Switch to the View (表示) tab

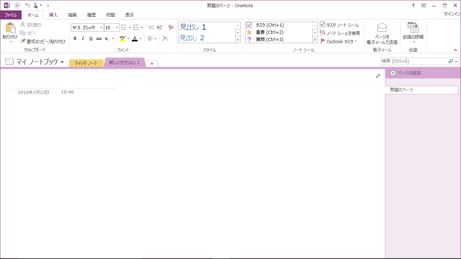[x=130, y=15]
